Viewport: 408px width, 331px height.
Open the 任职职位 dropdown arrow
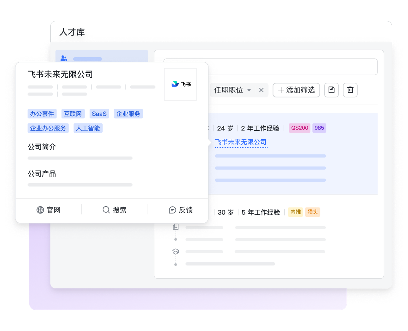249,90
